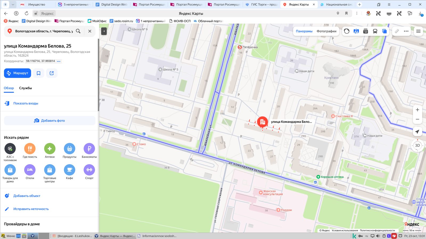This screenshot has width=426, height=239.
Task: Collapse the left info panel arrow
Action: pos(104,31)
